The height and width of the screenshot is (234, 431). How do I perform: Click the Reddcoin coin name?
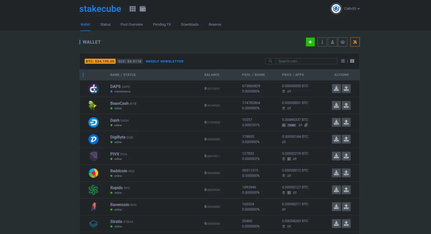click(x=119, y=171)
